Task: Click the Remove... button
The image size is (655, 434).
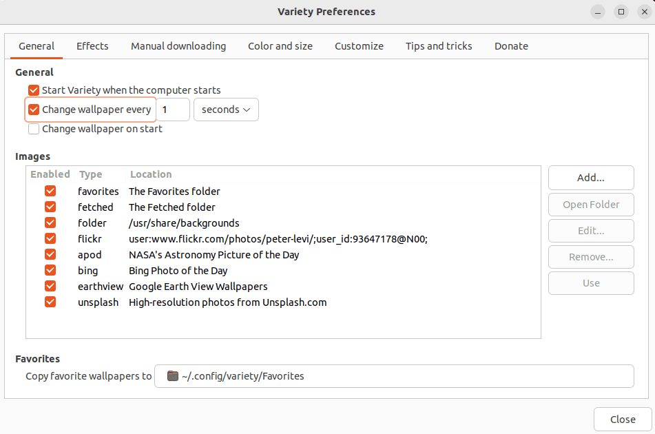Action: (591, 257)
